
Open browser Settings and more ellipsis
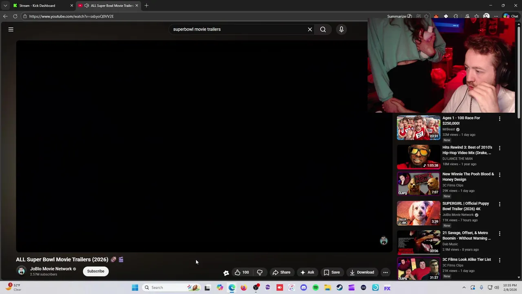(x=496, y=16)
